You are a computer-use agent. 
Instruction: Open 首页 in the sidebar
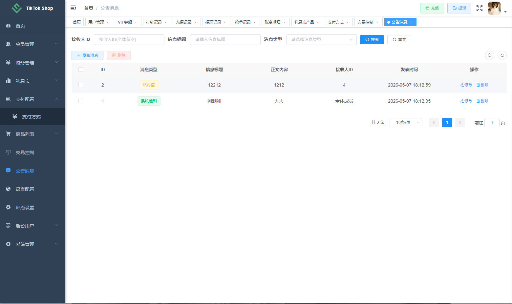click(x=32, y=26)
